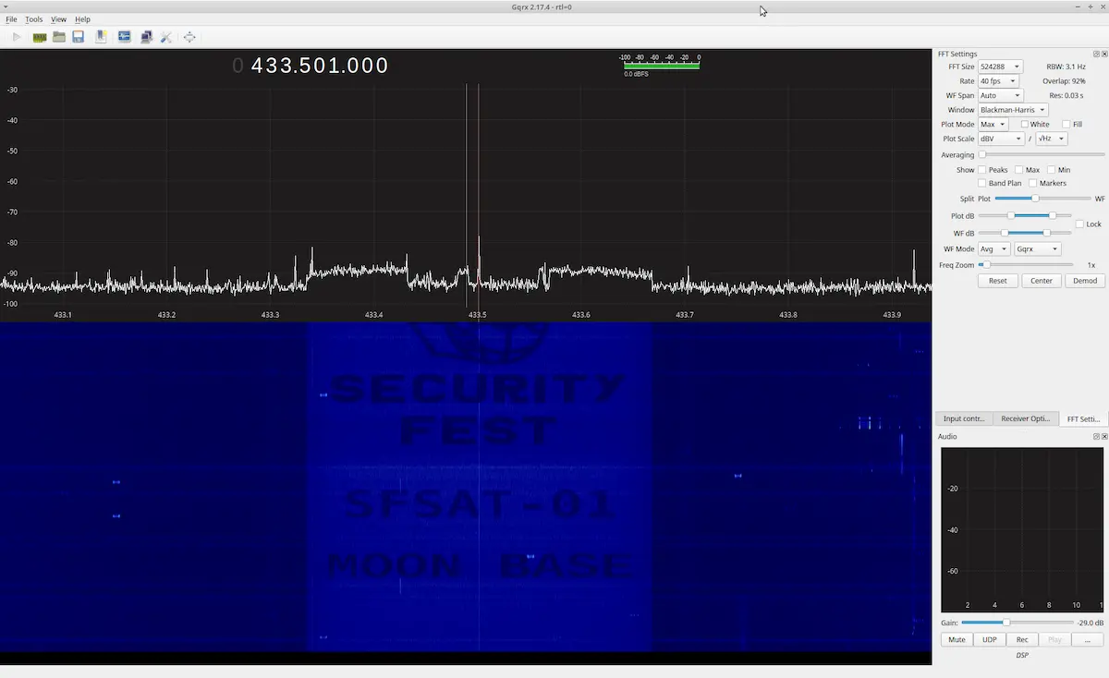Click the load settings folder icon
The image size is (1109, 678).
(x=59, y=37)
